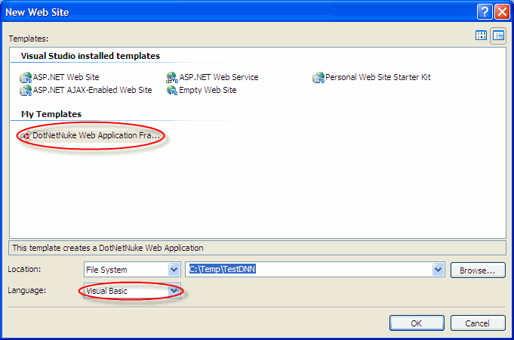Image resolution: width=514 pixels, height=340 pixels.
Task: Click the Templates: label
Action: tap(29, 39)
